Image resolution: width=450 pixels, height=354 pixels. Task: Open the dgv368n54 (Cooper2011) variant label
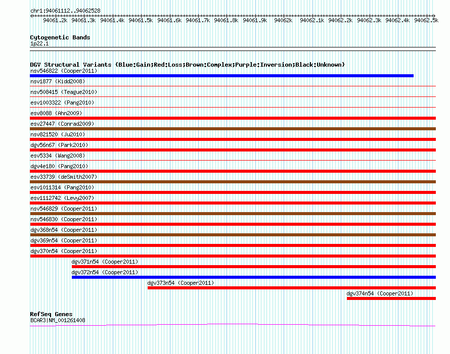point(64,230)
